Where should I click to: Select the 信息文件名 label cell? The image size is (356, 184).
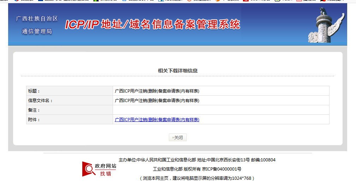click(69, 101)
